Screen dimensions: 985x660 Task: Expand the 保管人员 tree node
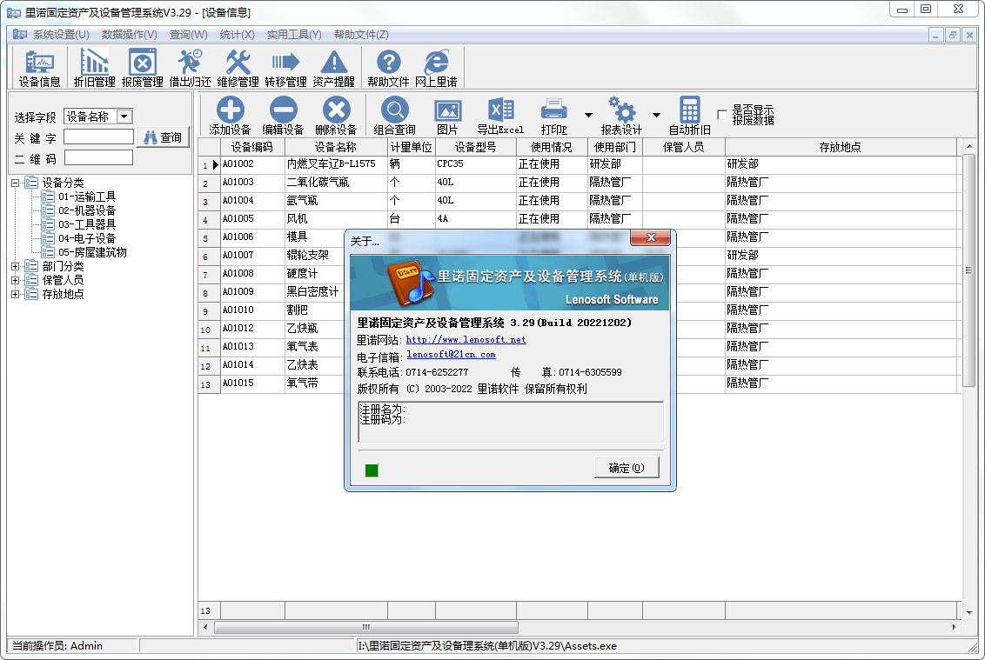pyautogui.click(x=15, y=280)
